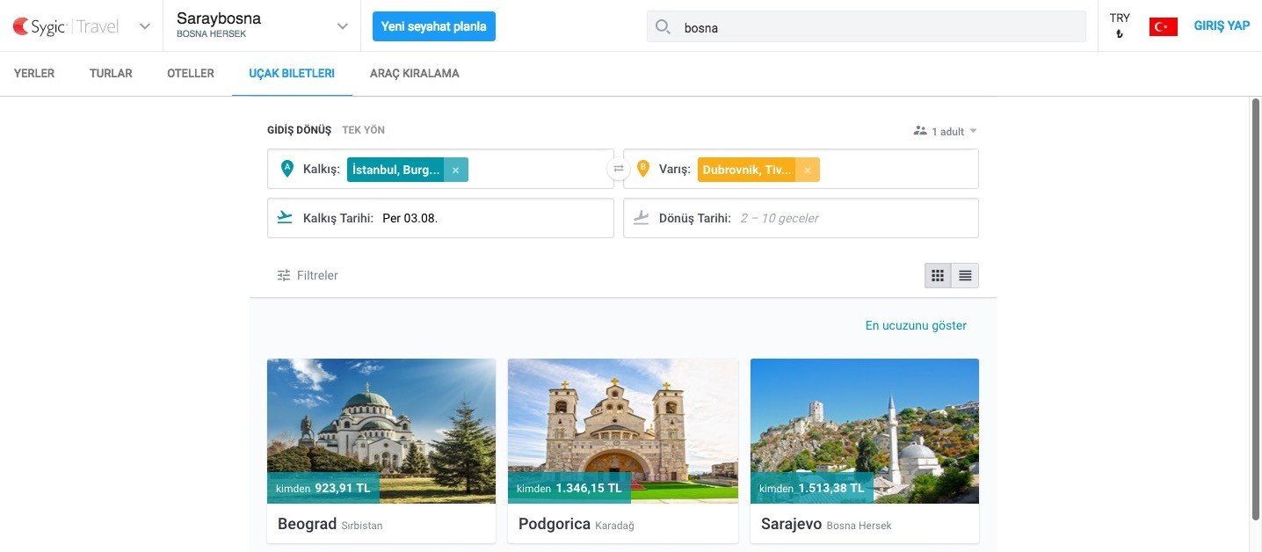Image resolution: width=1262 pixels, height=552 pixels.
Task: Open Filtreler filter options
Action: coord(308,275)
